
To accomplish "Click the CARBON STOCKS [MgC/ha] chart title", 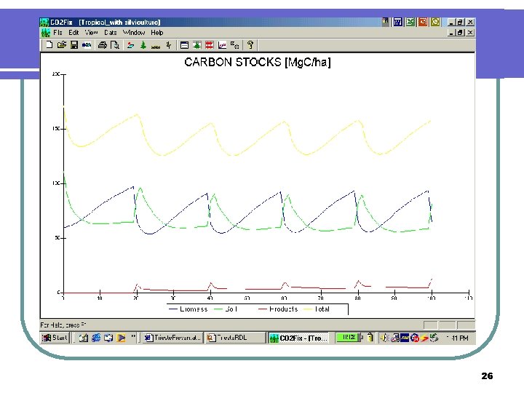I will click(258, 62).
